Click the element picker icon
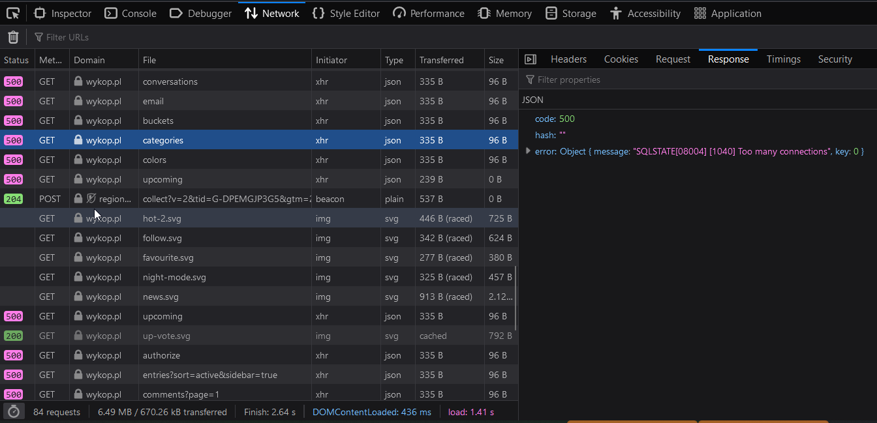 tap(12, 13)
